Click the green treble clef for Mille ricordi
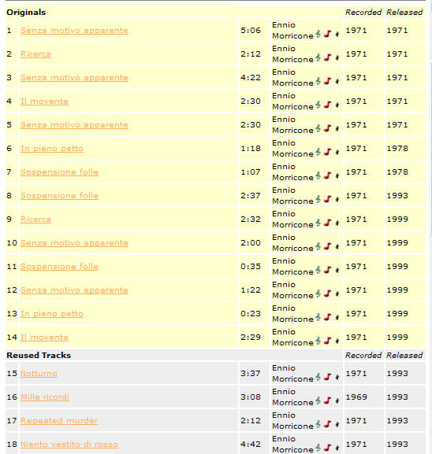This screenshot has height=454, width=432. 318,400
